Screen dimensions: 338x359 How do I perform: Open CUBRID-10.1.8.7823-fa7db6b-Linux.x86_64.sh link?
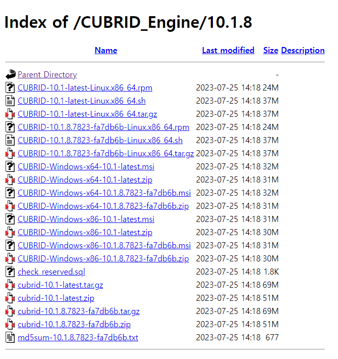(100, 141)
